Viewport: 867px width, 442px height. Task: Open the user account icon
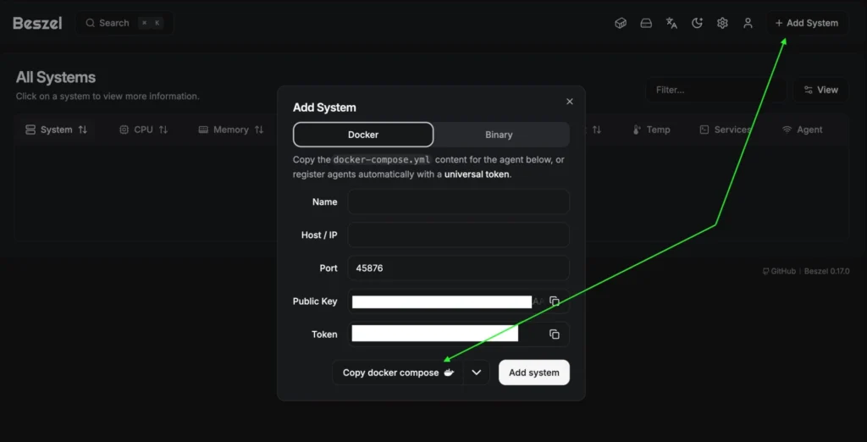[748, 23]
